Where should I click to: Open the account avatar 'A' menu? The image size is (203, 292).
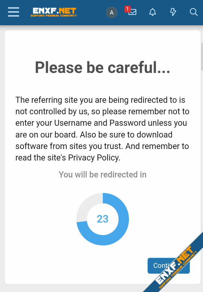(112, 12)
